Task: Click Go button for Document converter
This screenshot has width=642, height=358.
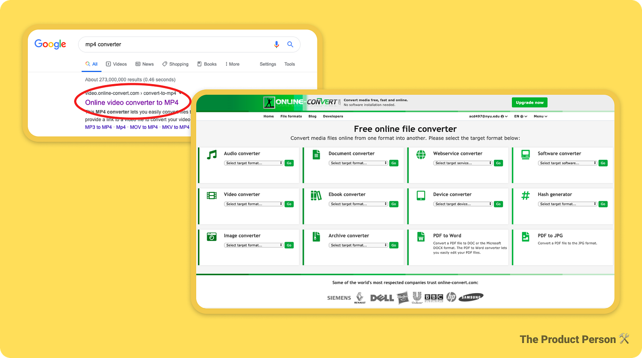Action: coord(394,163)
